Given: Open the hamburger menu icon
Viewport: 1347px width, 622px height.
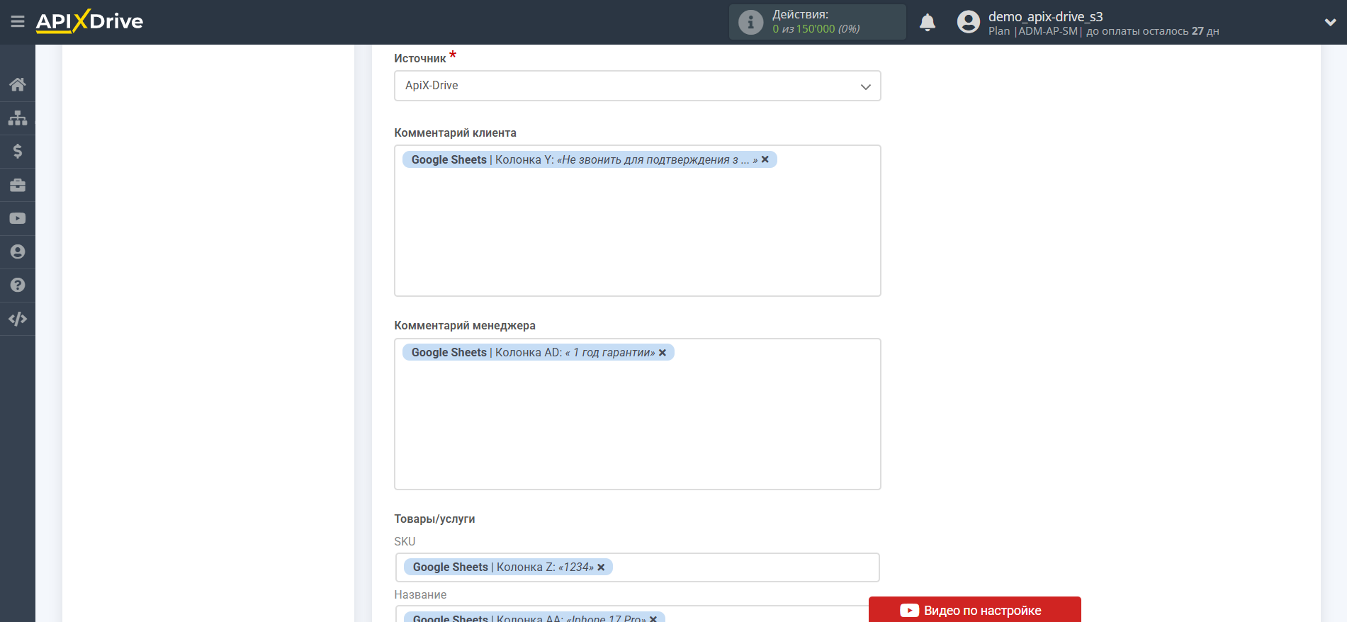Looking at the screenshot, I should pyautogui.click(x=18, y=21).
